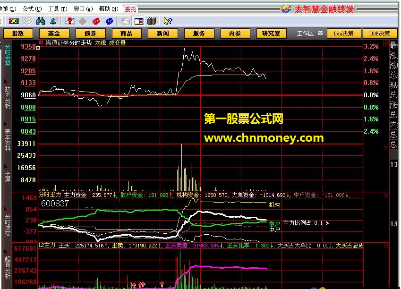Click the red arrow box by 3.2%

pos(386,43)
